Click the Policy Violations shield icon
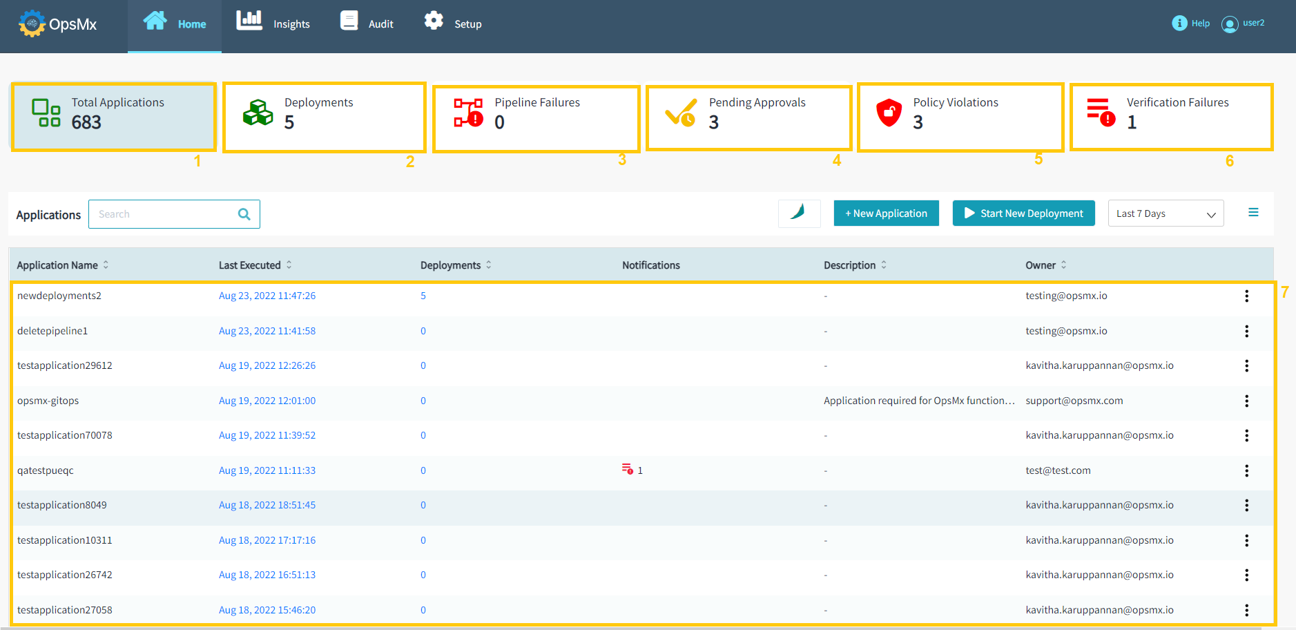 (889, 112)
